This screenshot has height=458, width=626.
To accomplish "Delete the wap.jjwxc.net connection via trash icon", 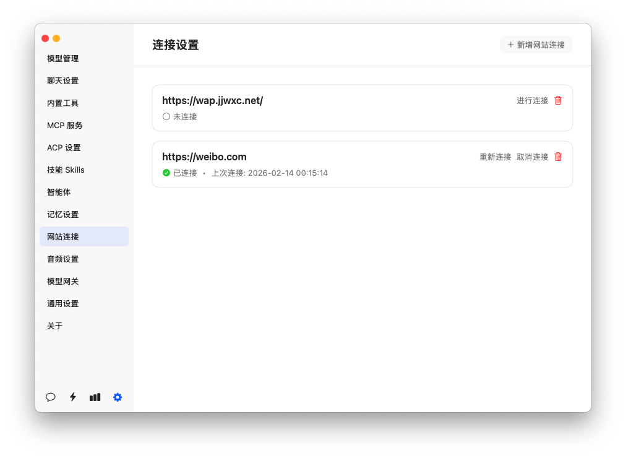I will (558, 100).
